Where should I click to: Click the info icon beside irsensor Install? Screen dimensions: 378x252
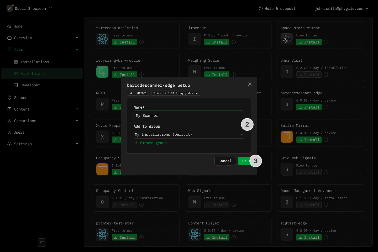click(234, 42)
